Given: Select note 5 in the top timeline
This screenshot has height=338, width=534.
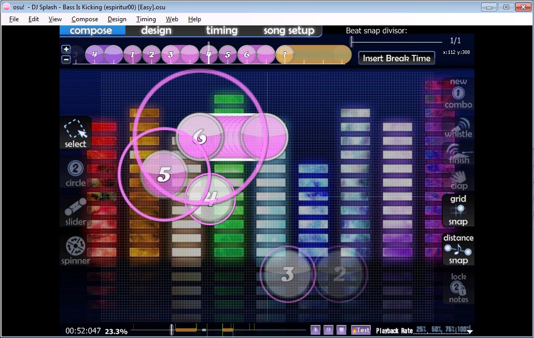Looking at the screenshot, I should [228, 54].
